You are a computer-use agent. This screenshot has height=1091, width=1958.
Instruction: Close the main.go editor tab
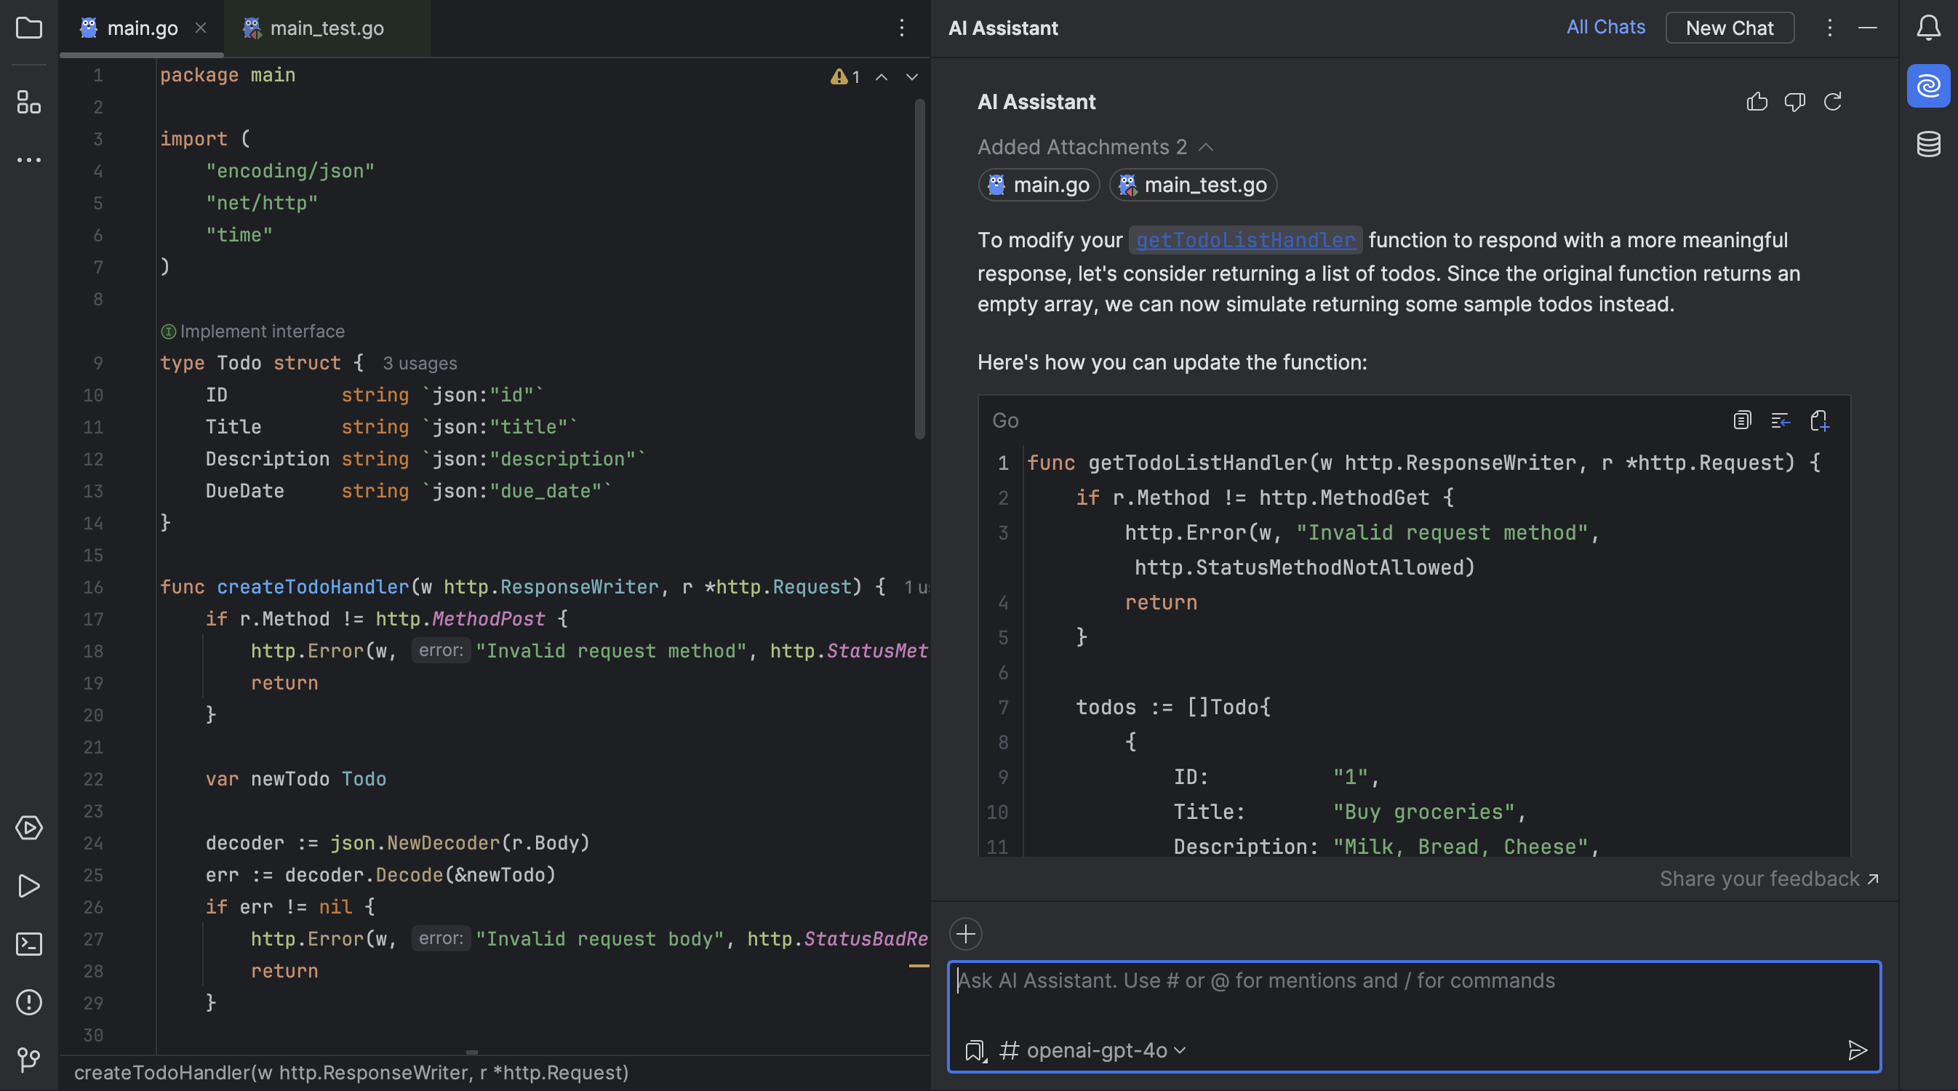click(x=201, y=28)
